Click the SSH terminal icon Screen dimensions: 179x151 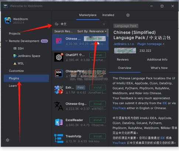coord(15,48)
